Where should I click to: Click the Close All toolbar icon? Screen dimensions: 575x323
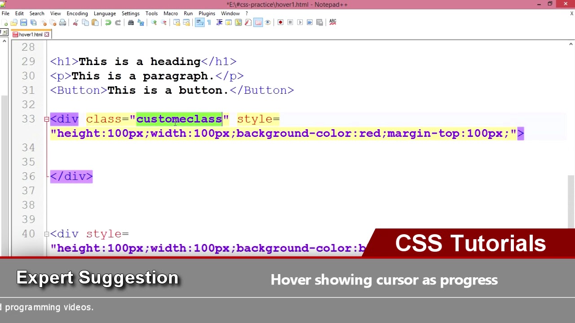[x=53, y=22]
